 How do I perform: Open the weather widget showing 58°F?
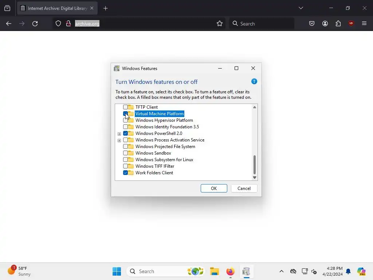19,271
